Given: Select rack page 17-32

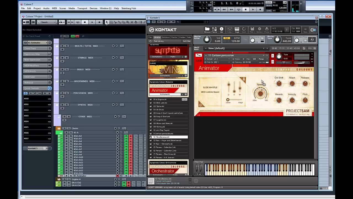Looking at the screenshot, I should click(x=282, y=48).
